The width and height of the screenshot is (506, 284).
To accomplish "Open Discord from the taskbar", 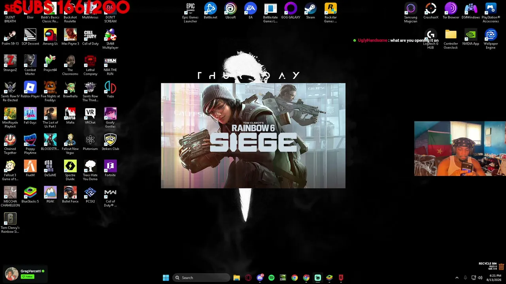I will [x=260, y=278].
